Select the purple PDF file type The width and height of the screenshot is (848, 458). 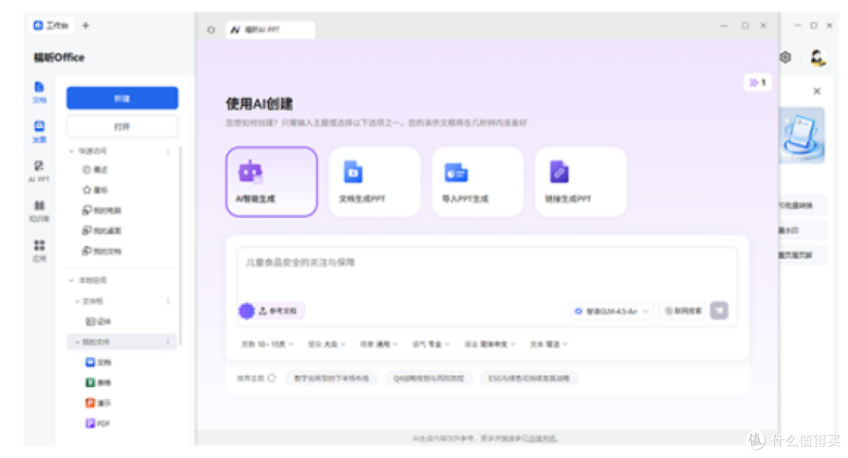(98, 423)
